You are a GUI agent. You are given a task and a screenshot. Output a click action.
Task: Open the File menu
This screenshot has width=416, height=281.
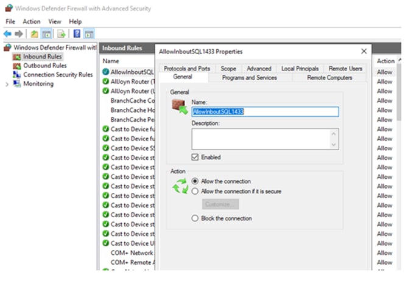10,21
